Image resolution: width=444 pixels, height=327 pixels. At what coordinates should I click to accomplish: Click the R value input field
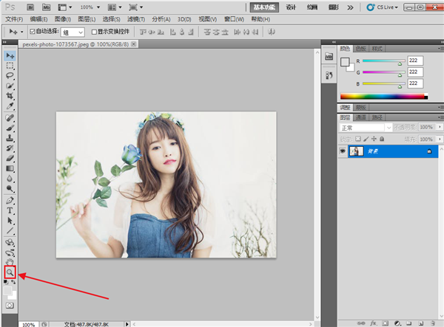(415, 61)
